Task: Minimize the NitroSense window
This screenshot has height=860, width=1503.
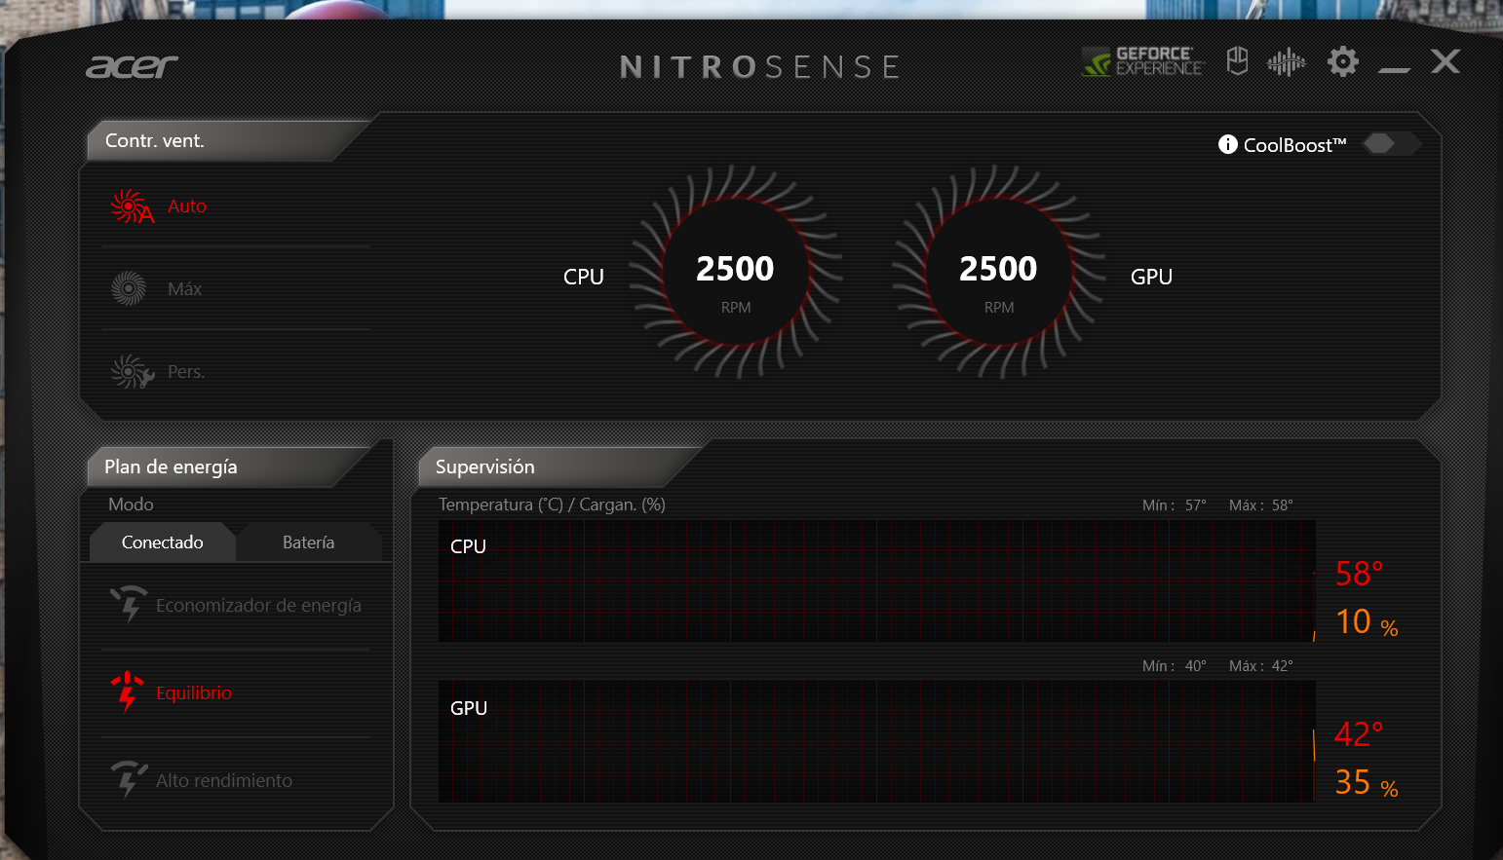Action: 1394,68
